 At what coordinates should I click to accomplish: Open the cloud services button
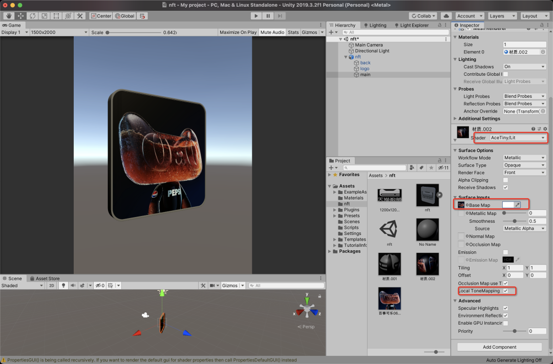tap(446, 16)
